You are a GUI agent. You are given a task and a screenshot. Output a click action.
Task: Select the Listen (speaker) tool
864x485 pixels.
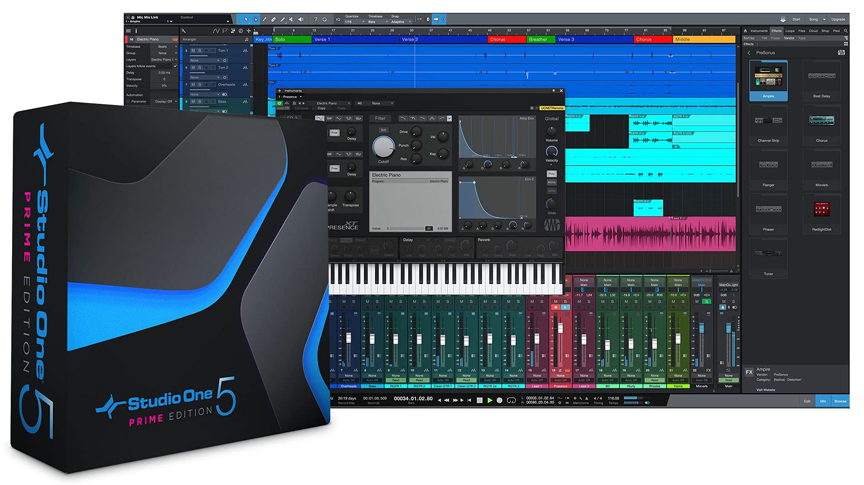pos(300,19)
